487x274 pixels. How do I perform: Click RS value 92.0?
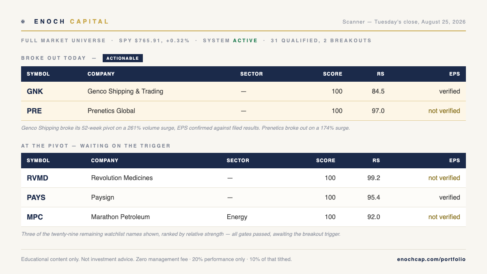[374, 217]
